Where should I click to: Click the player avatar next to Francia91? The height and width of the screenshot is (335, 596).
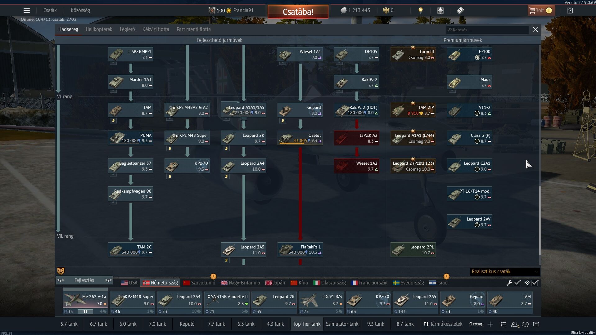(x=212, y=11)
